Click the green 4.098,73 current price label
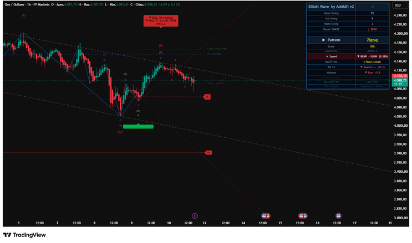The width and height of the screenshot is (412, 243). 400,82
